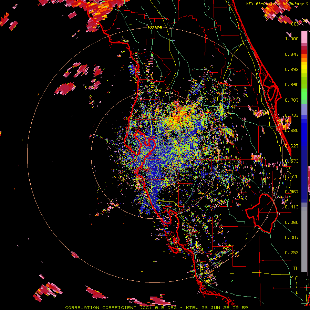Viewport: 310px width, 310px height.
Task: Click the "50 NMI" range ring label
Action: pos(155,91)
